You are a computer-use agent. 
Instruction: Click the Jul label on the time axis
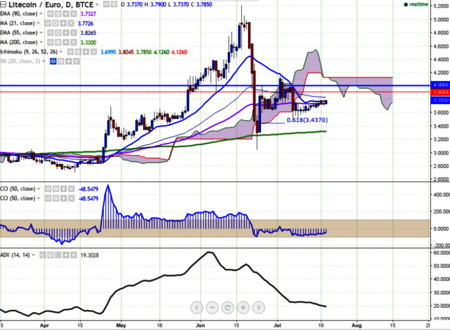coord(278,325)
